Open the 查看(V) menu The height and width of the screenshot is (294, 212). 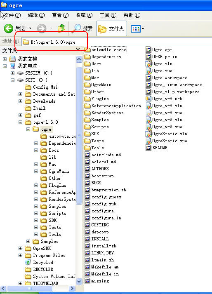[60, 15]
